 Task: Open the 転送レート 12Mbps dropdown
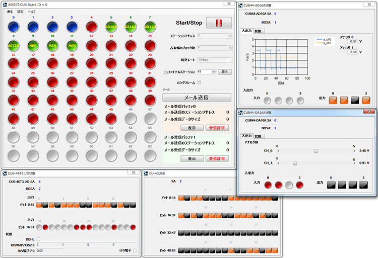(215, 60)
